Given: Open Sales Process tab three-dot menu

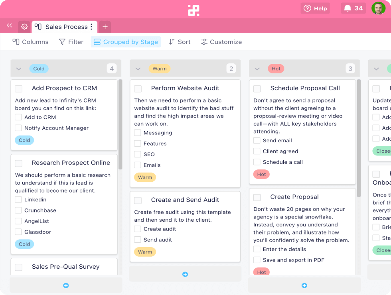Looking at the screenshot, I should point(91,27).
